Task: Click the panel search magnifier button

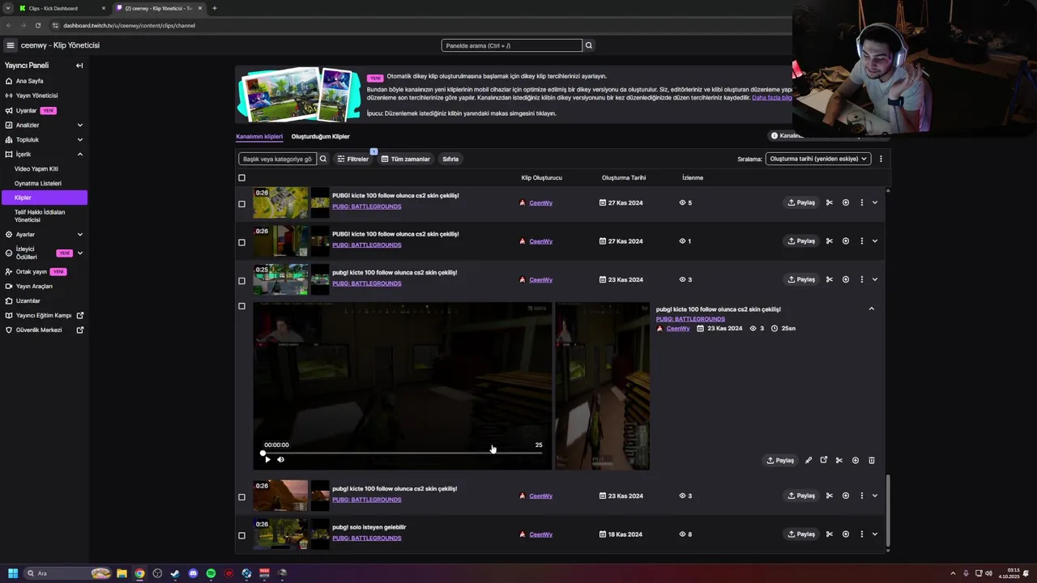Action: click(589, 45)
